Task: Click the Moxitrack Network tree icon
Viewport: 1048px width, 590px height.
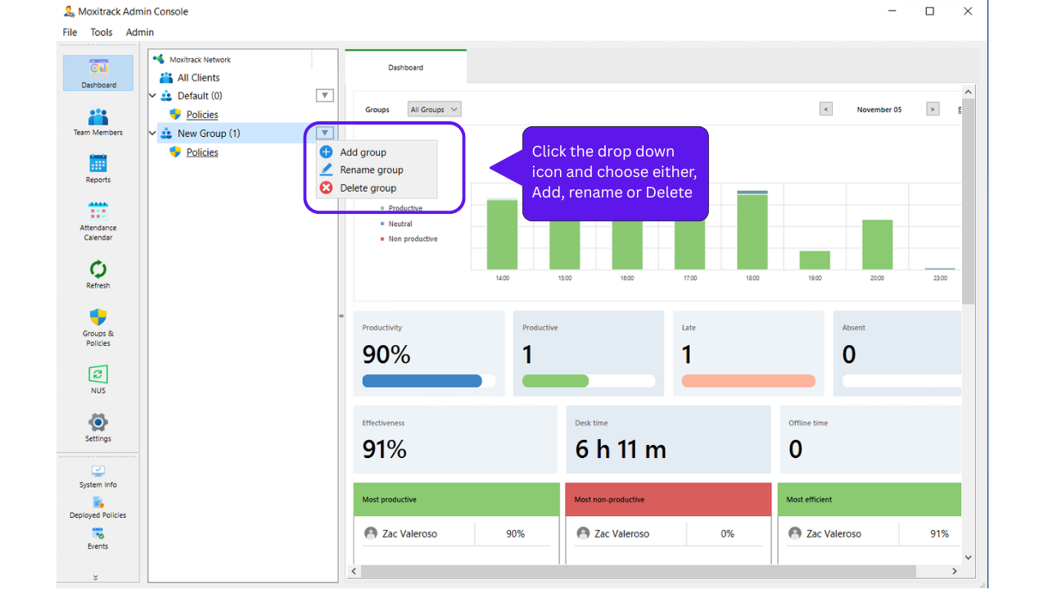Action: 159,59
